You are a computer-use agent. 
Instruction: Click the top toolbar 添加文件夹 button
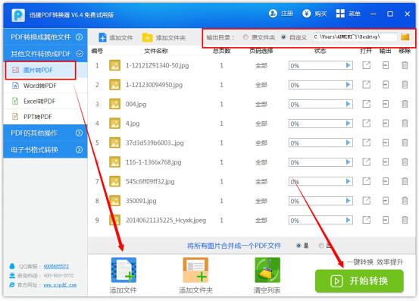pos(164,38)
